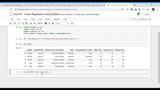Open the cell type Code dropdown
The width and height of the screenshot is (160, 90).
pyautogui.click(x=62, y=23)
